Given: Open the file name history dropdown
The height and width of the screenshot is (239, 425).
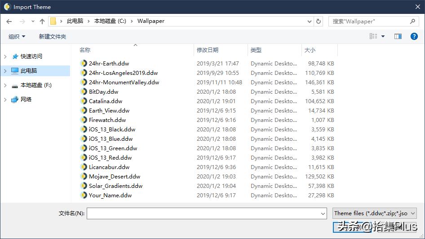Looking at the screenshot, I should click(323, 213).
